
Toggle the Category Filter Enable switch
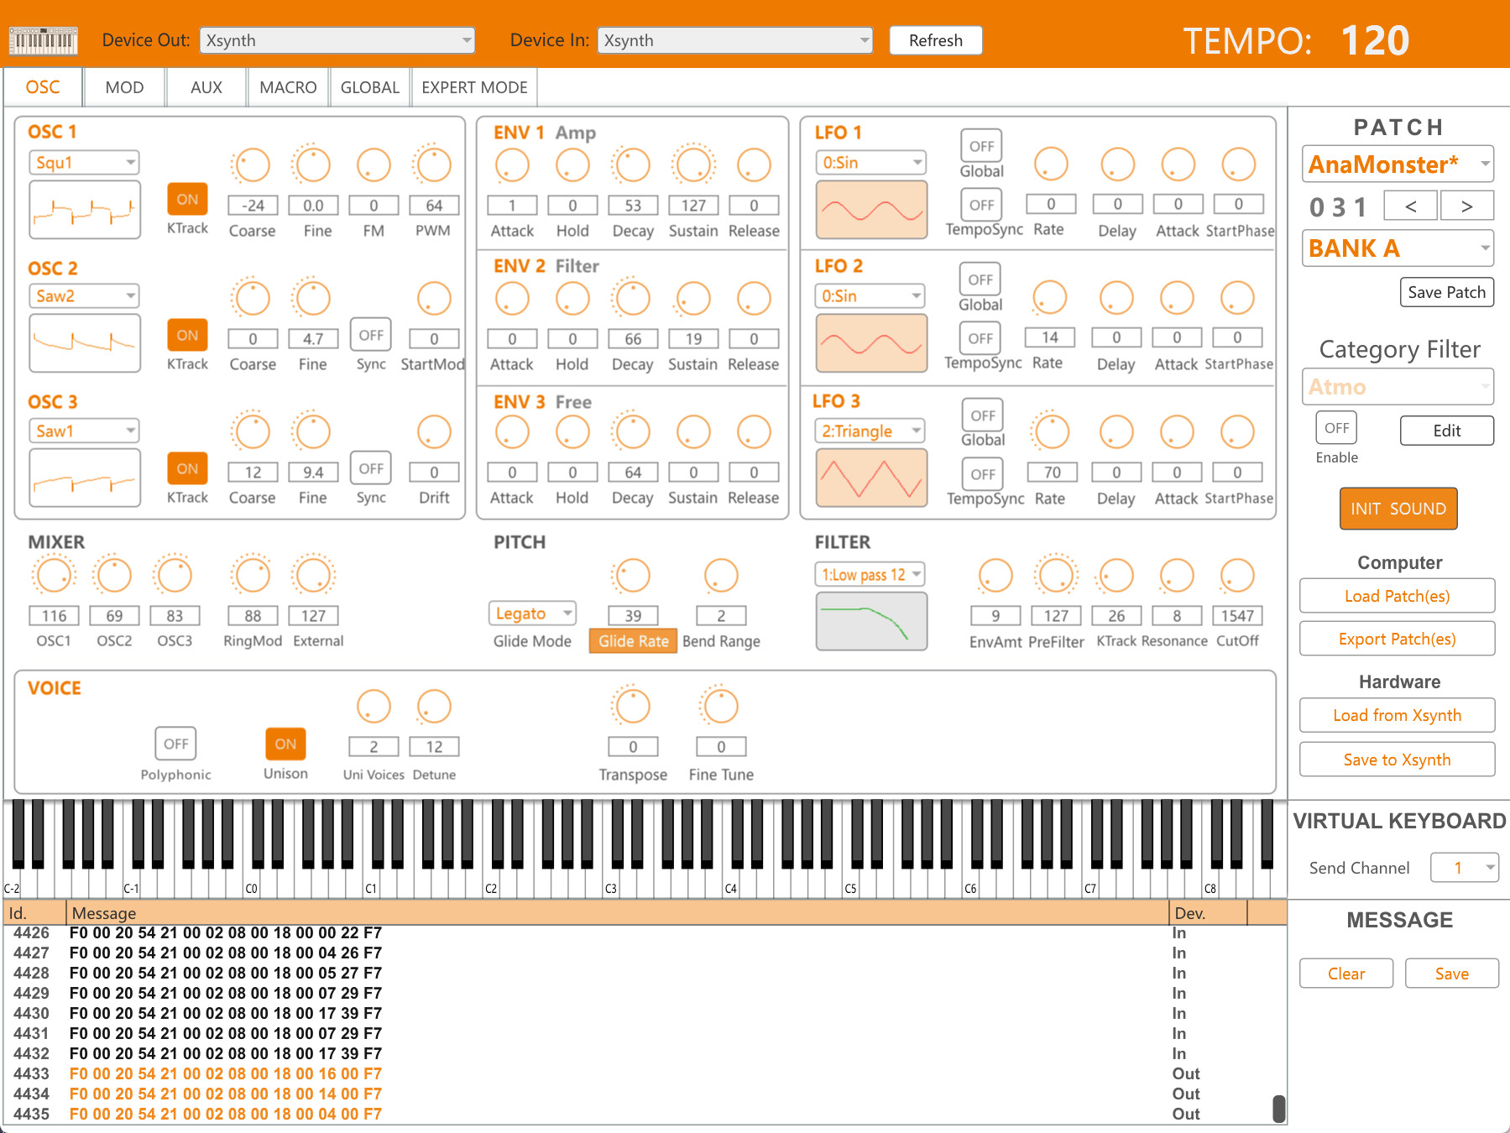click(1336, 428)
